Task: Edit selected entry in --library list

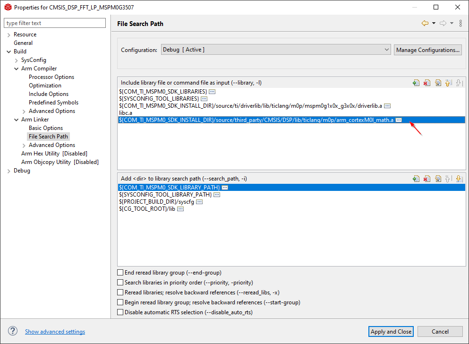Action: [438, 83]
